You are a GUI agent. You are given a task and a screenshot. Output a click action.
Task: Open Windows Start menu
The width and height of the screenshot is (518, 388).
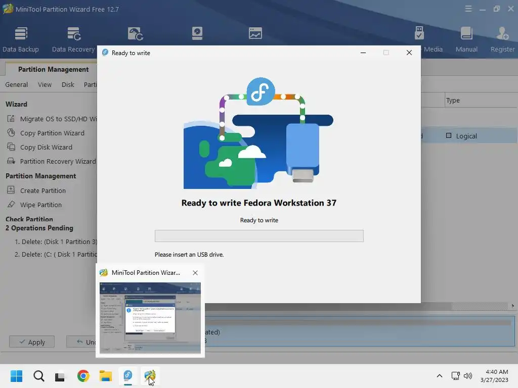click(16, 376)
